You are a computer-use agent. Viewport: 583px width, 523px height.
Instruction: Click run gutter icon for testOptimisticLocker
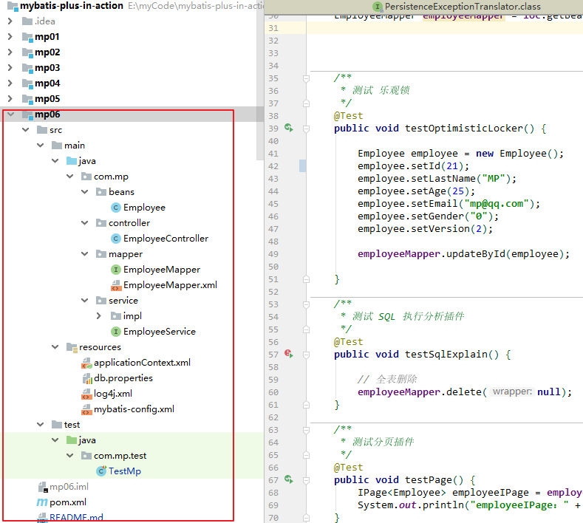pyautogui.click(x=289, y=129)
